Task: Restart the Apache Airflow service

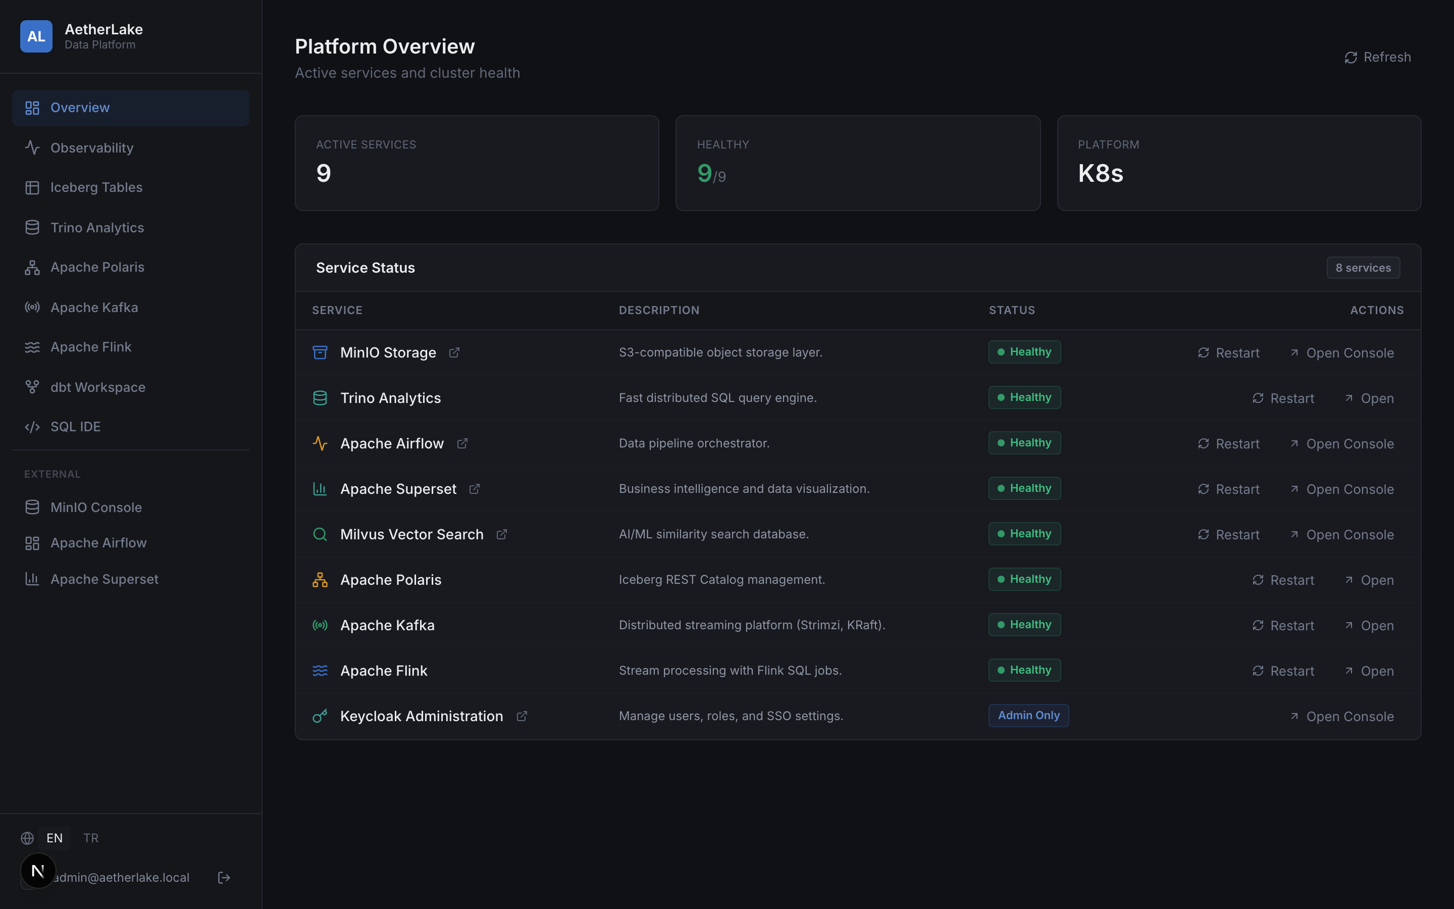Action: click(x=1228, y=444)
